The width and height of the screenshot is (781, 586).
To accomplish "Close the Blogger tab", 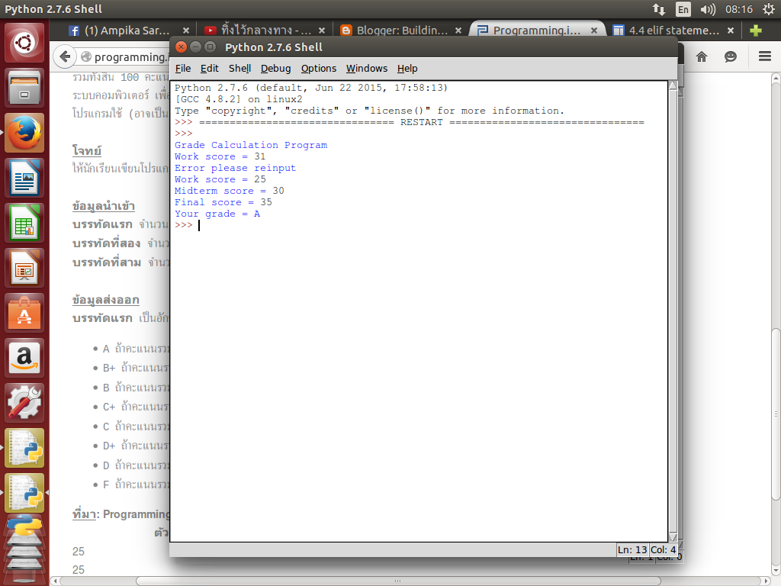I will [458, 31].
